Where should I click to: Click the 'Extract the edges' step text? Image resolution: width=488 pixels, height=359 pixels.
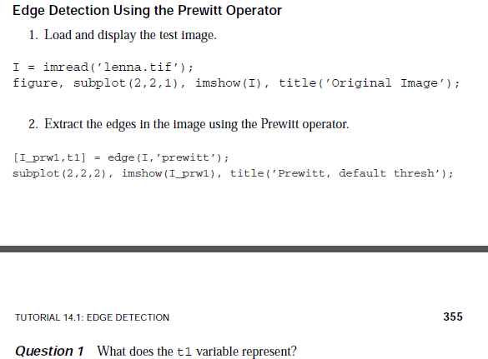point(196,124)
